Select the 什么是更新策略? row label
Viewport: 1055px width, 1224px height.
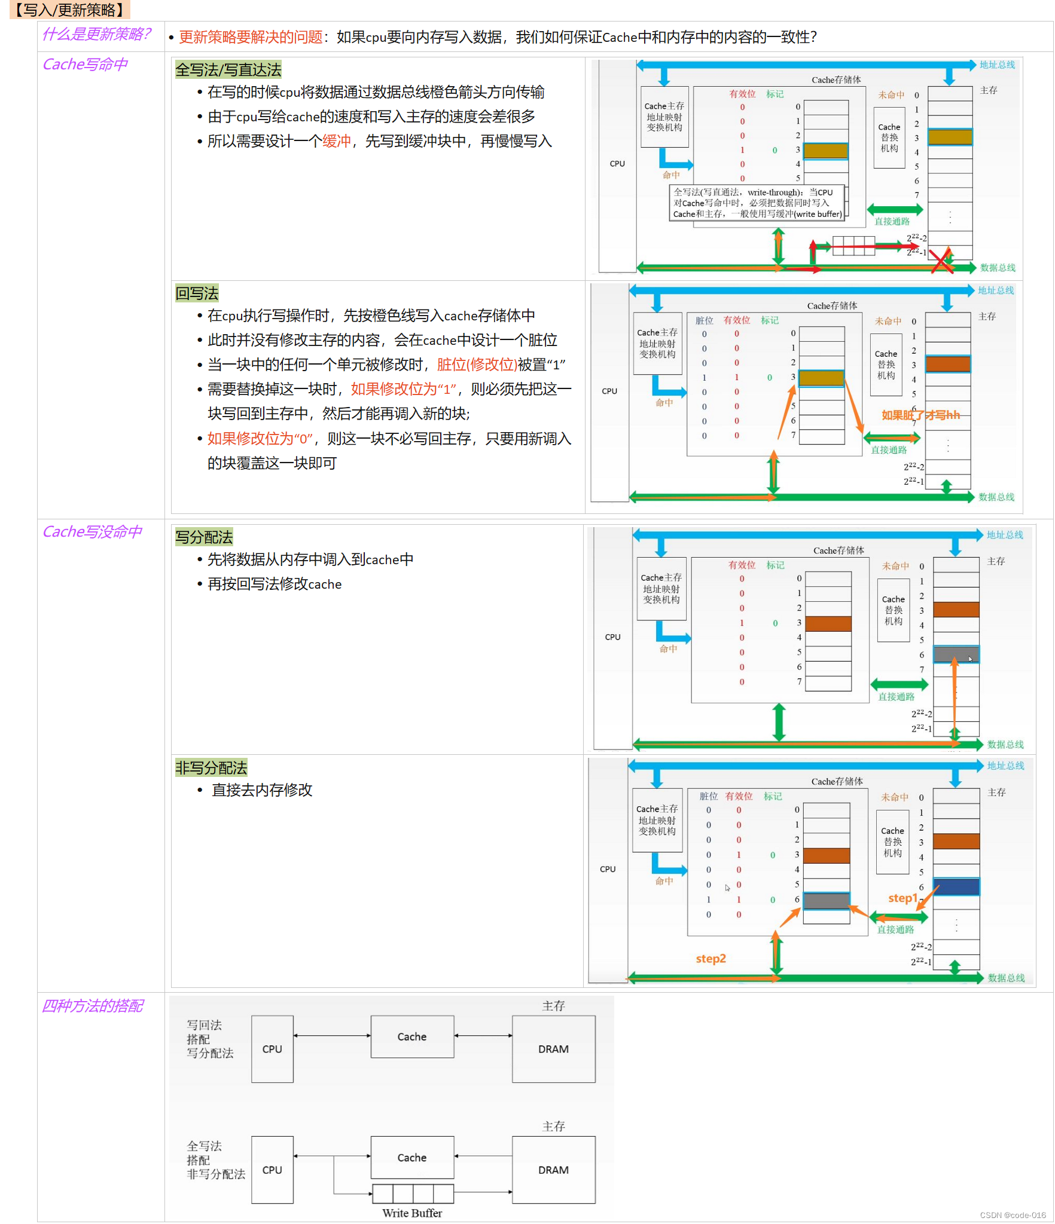[96, 34]
